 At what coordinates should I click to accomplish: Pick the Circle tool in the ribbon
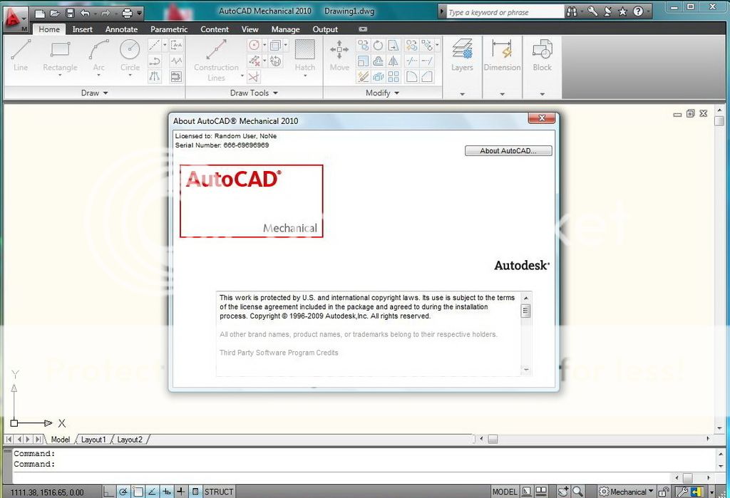pyautogui.click(x=130, y=55)
